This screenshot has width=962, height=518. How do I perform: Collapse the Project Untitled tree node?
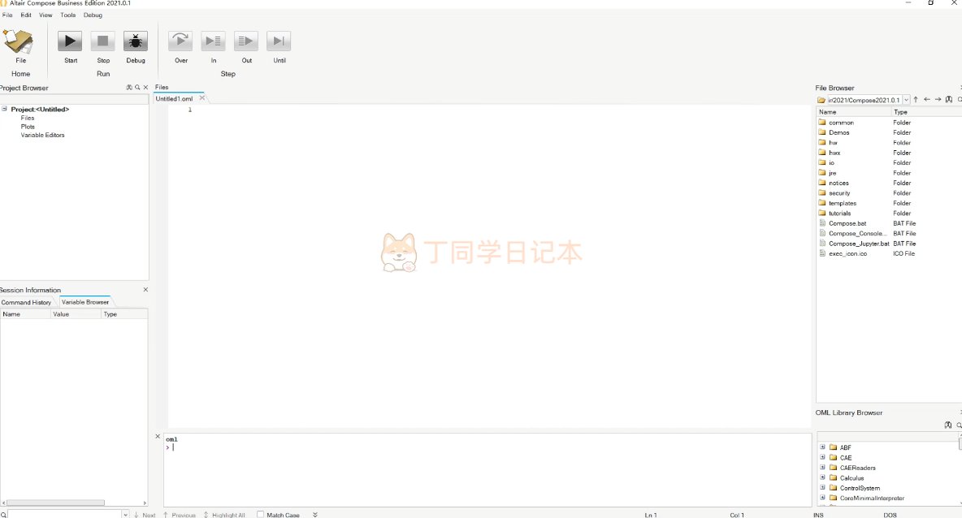[x=4, y=109]
